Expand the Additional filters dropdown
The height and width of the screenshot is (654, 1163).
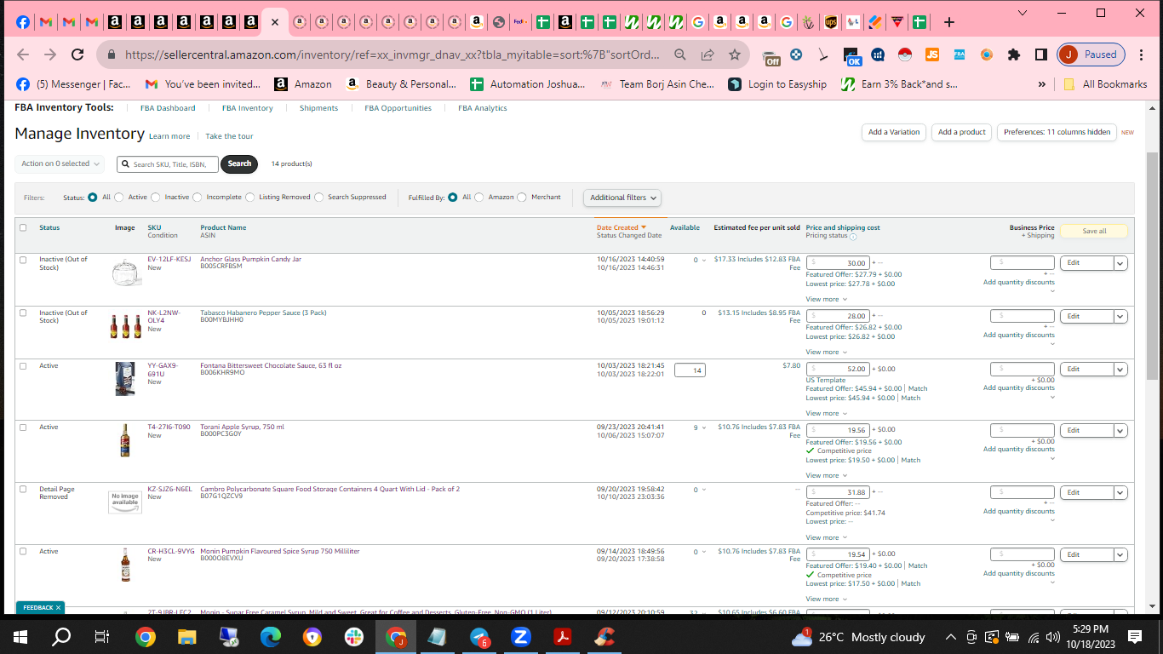(x=622, y=198)
